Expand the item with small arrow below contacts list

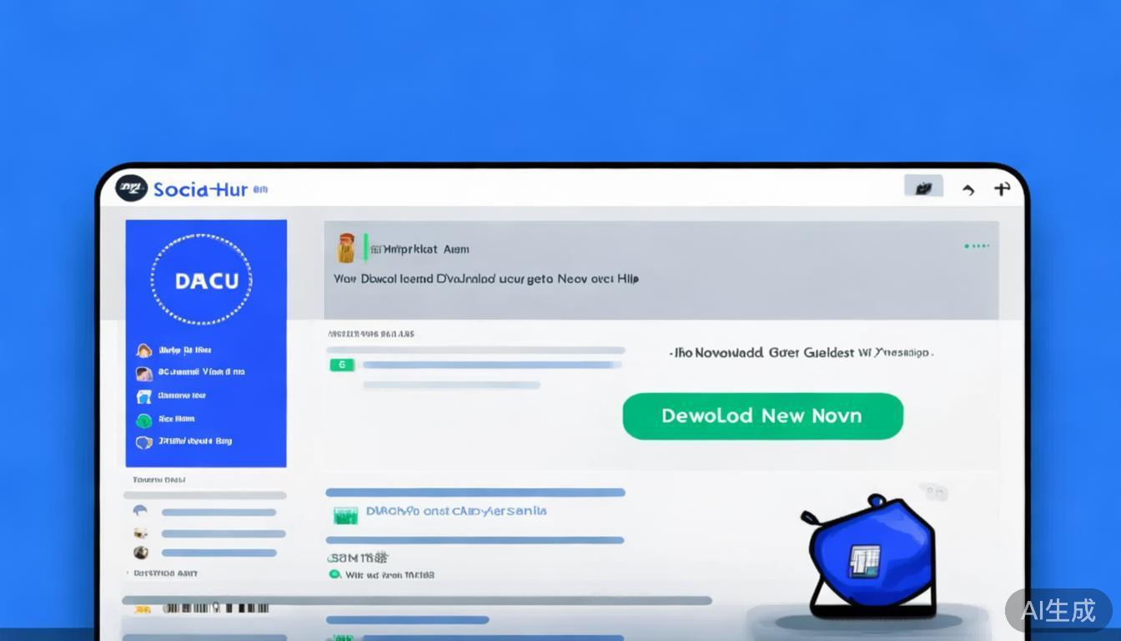click(x=128, y=573)
